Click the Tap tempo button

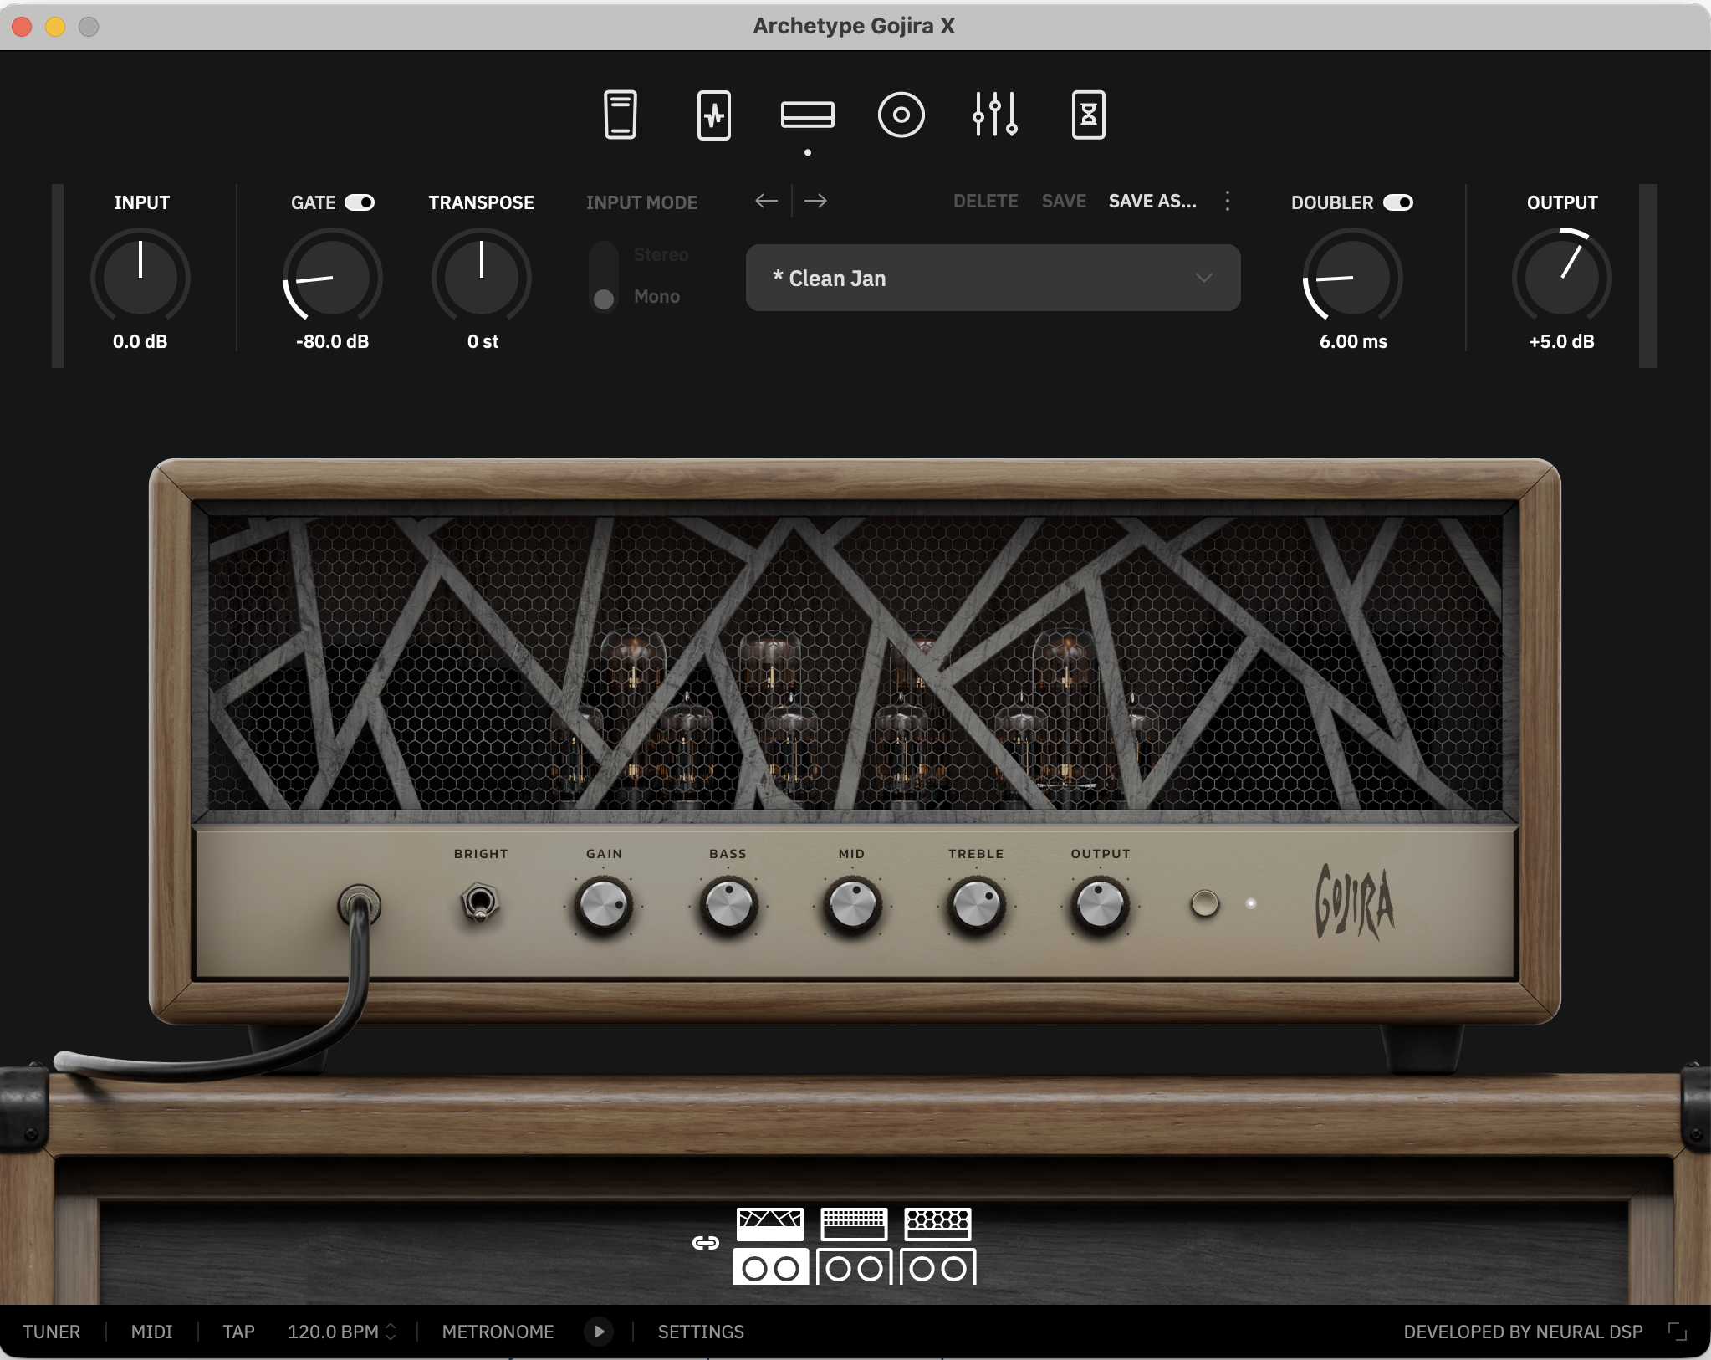coord(238,1332)
